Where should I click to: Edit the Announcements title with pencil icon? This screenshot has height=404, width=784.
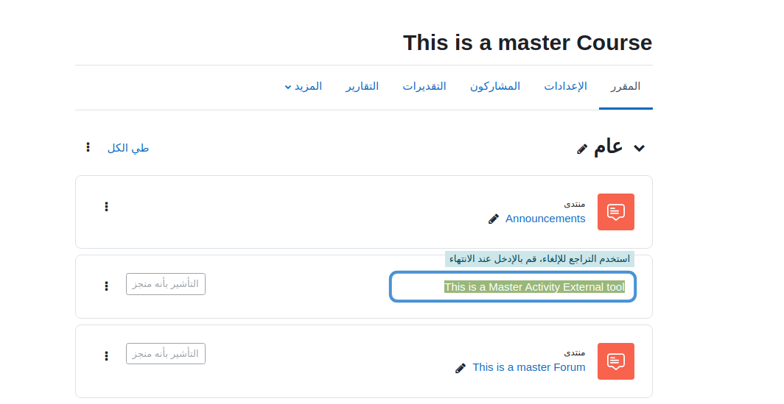pos(494,219)
